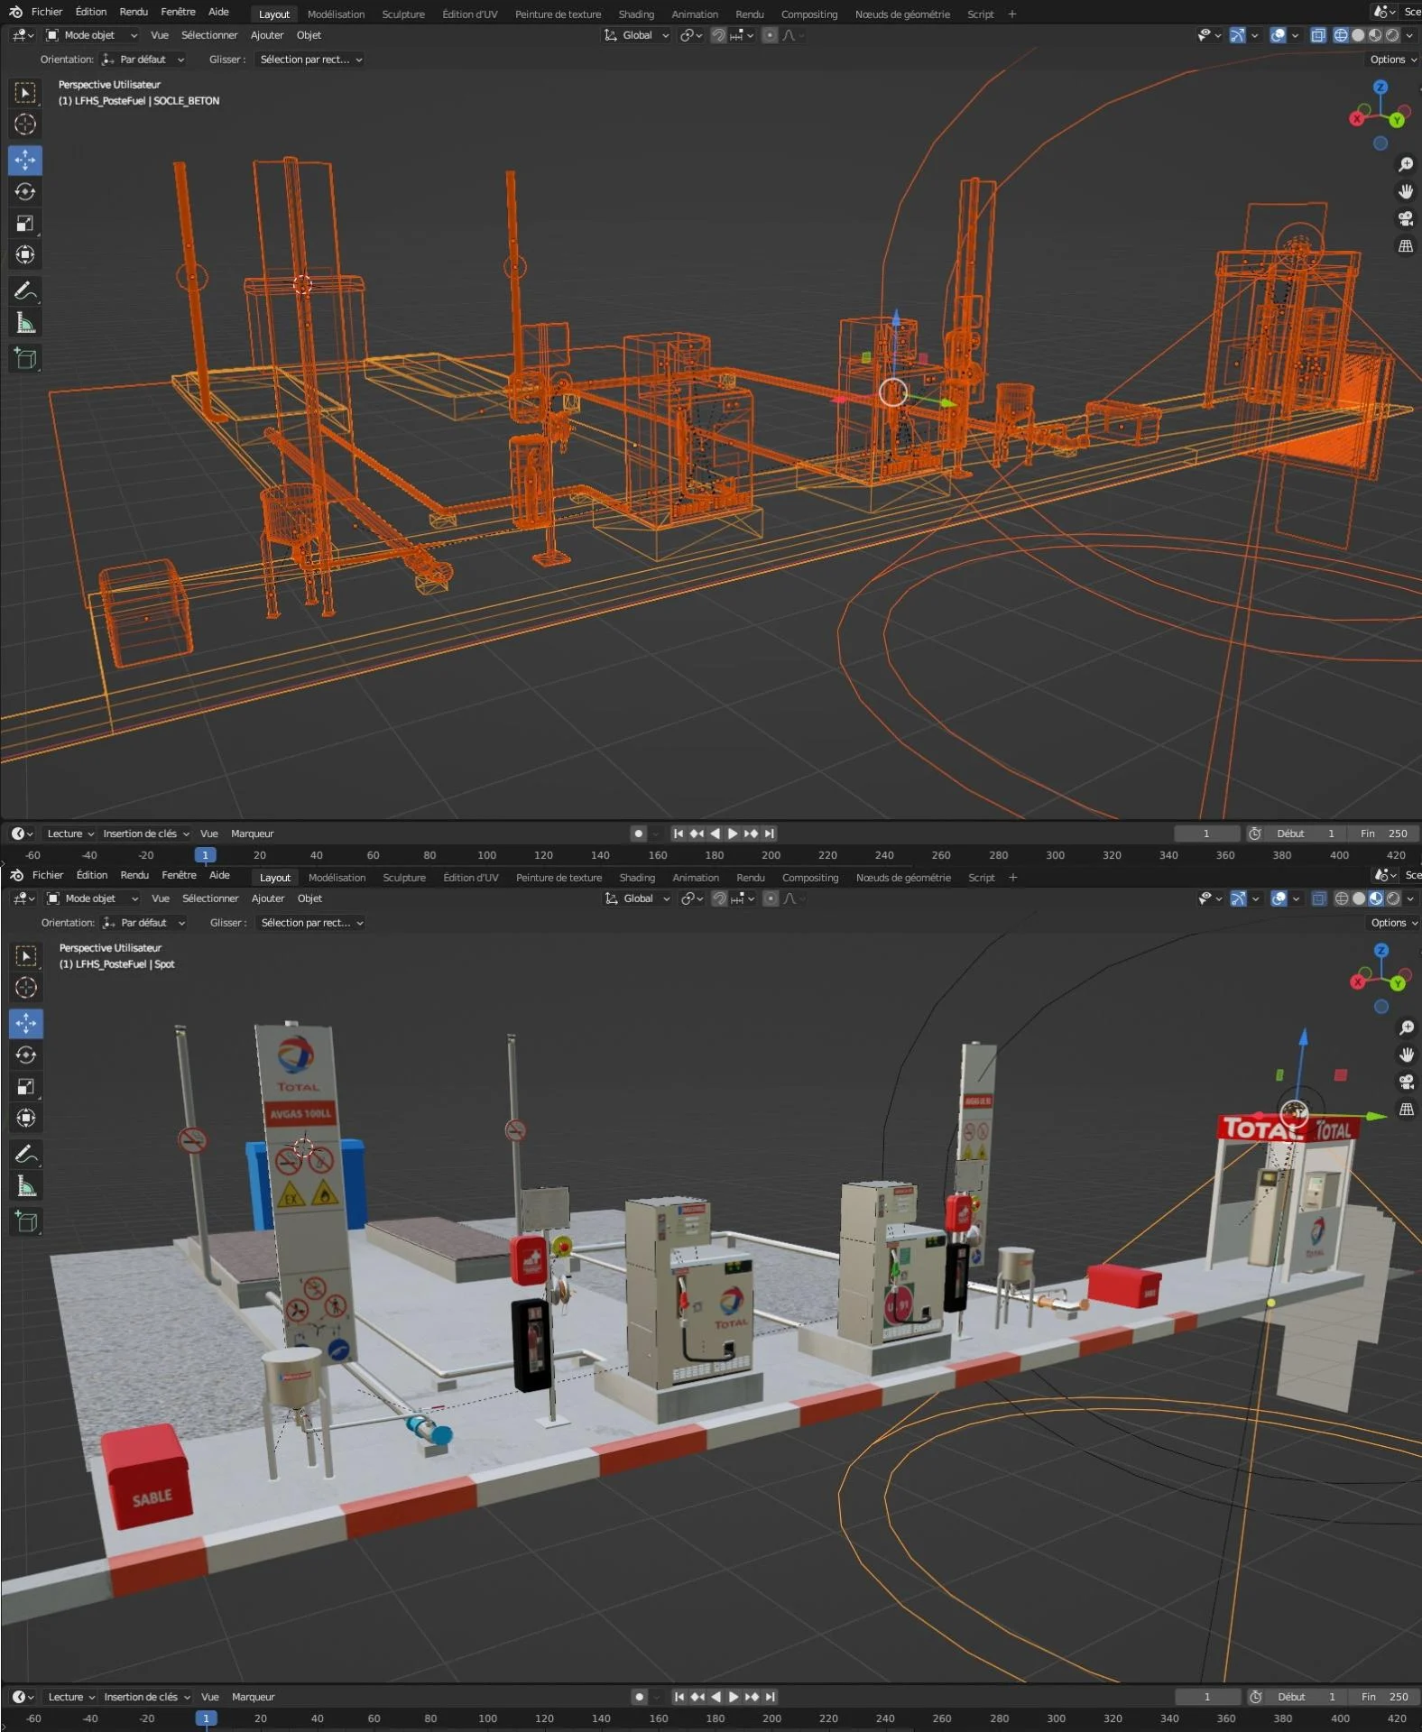Toggle auto-keying record button in upper timeline
This screenshot has height=1732, width=1422.
pos(638,834)
